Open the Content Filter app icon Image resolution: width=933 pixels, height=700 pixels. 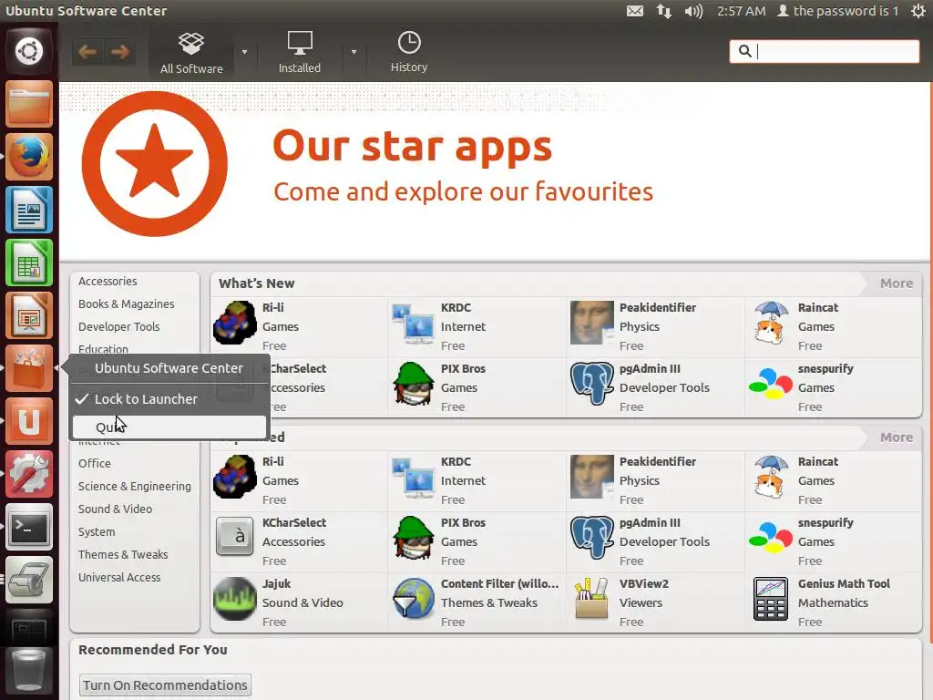pos(414,599)
